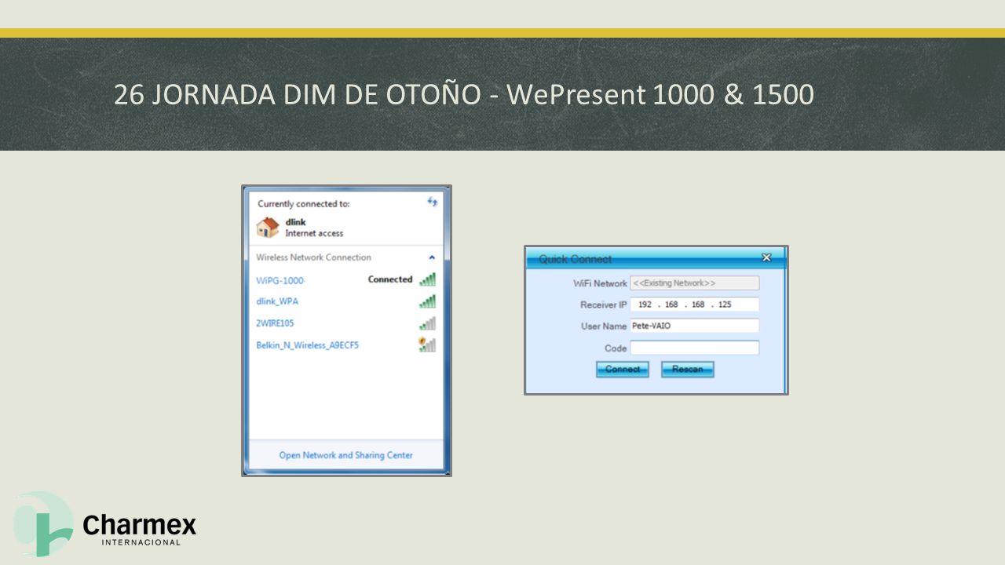Click the slide title text WePresent
This screenshot has width=1005, height=565.
tap(576, 95)
